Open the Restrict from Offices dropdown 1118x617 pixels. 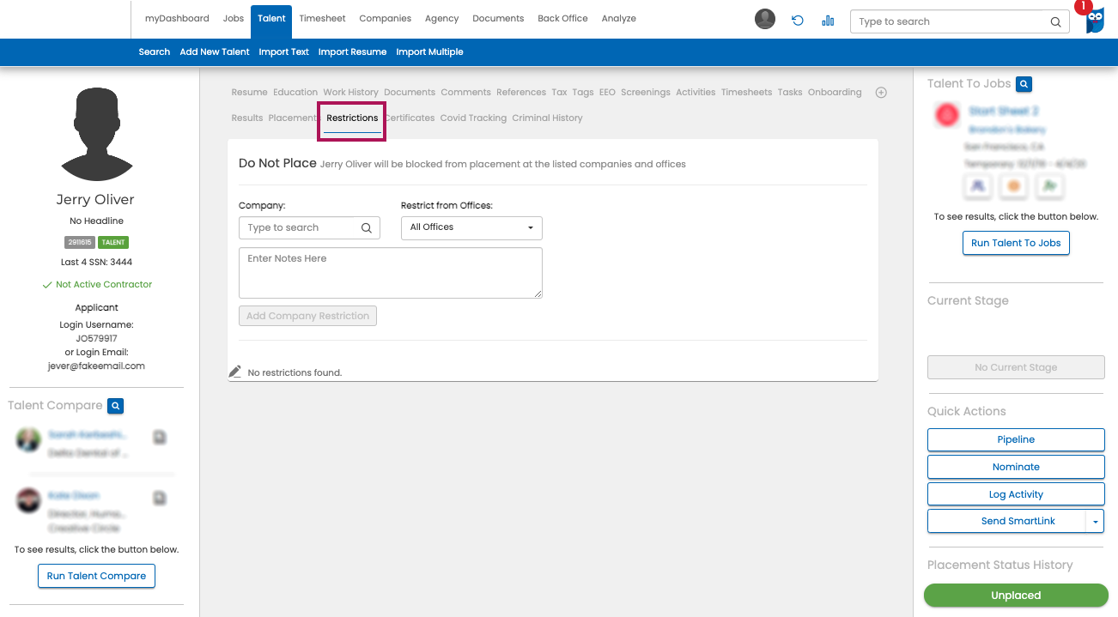click(x=471, y=227)
